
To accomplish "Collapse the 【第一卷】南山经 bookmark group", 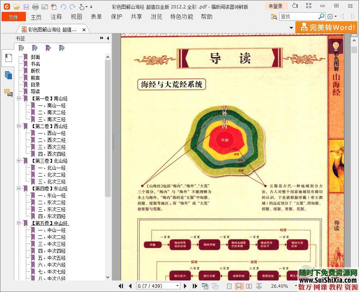I will [19, 98].
